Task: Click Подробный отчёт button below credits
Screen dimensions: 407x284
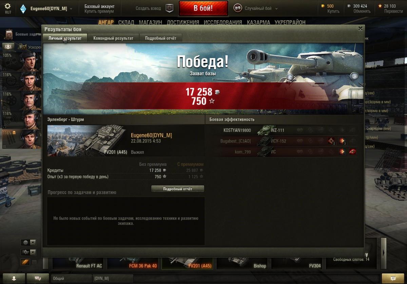Action: point(178,189)
